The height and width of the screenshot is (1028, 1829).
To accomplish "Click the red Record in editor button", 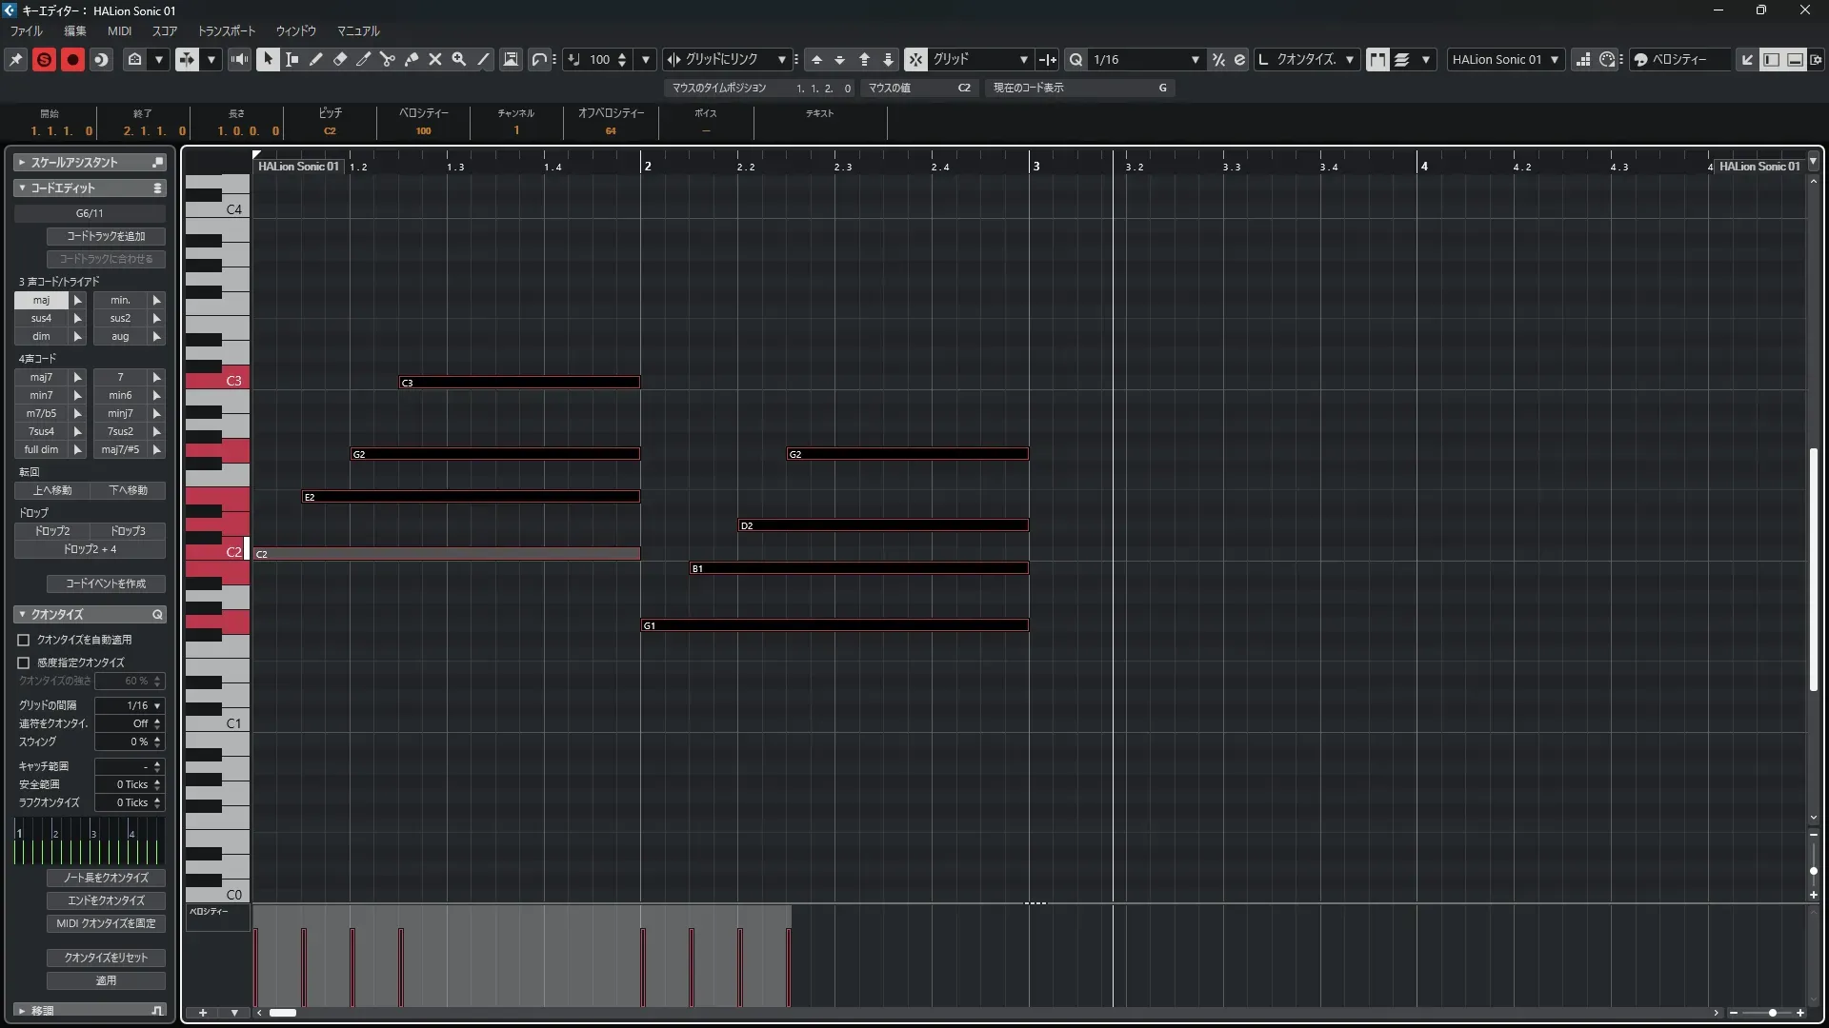I will click(x=72, y=59).
